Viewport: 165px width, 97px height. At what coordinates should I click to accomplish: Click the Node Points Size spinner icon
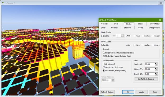123,36
